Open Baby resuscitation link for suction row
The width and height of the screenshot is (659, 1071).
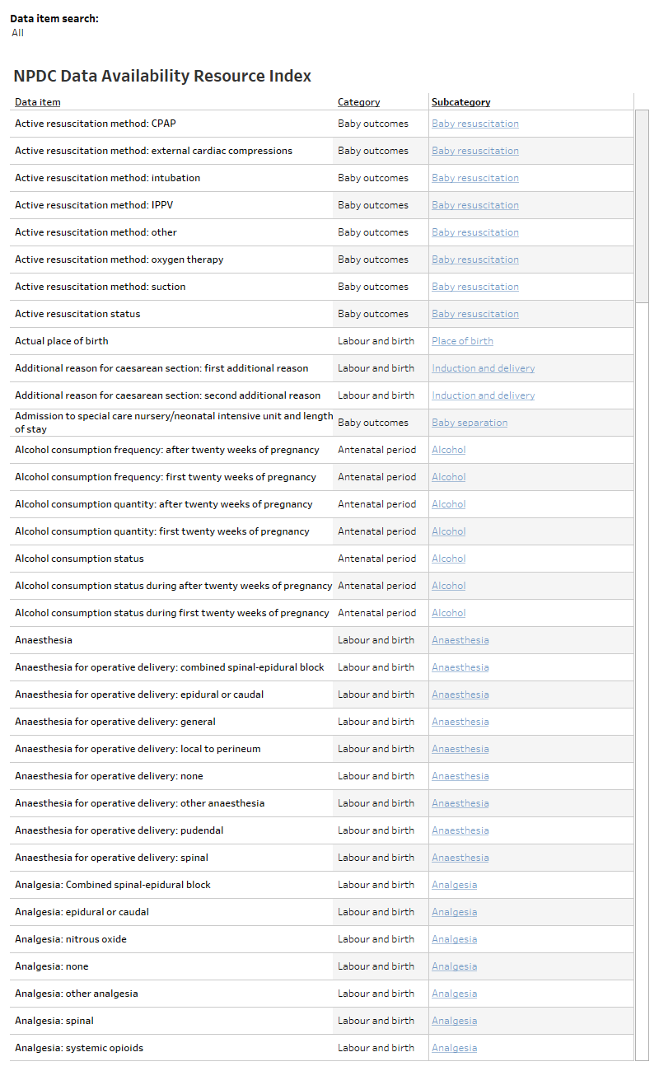[x=474, y=286]
